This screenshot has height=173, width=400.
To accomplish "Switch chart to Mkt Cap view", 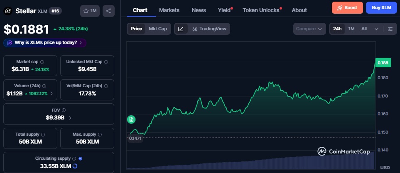I will 158,29.
